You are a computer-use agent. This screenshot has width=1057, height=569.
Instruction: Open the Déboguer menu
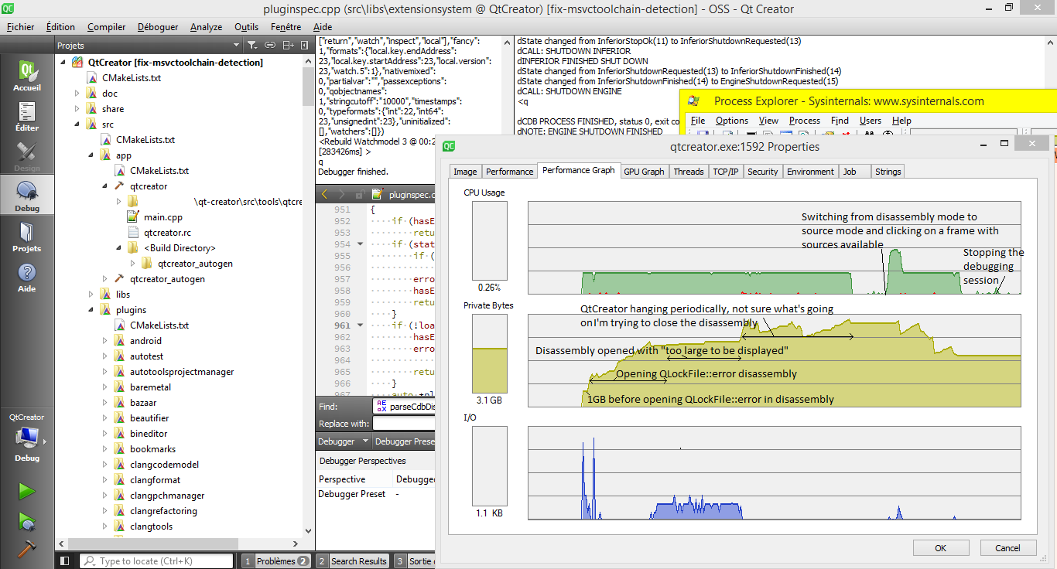158,26
